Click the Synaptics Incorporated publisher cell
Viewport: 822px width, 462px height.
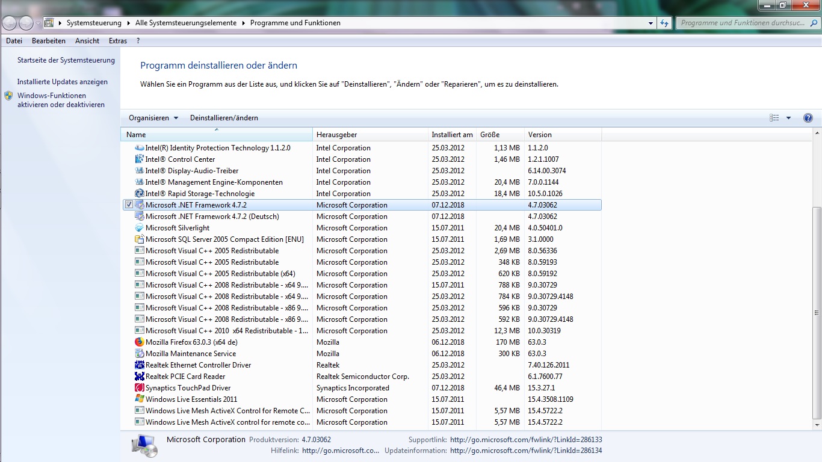click(353, 388)
